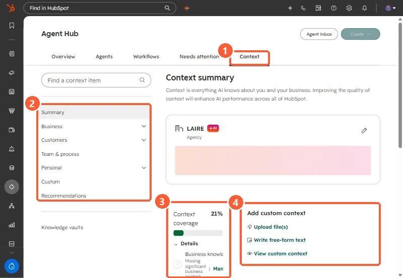Switch to the Needs attention tab
Screen dimensions: 403x278
[x=199, y=56]
